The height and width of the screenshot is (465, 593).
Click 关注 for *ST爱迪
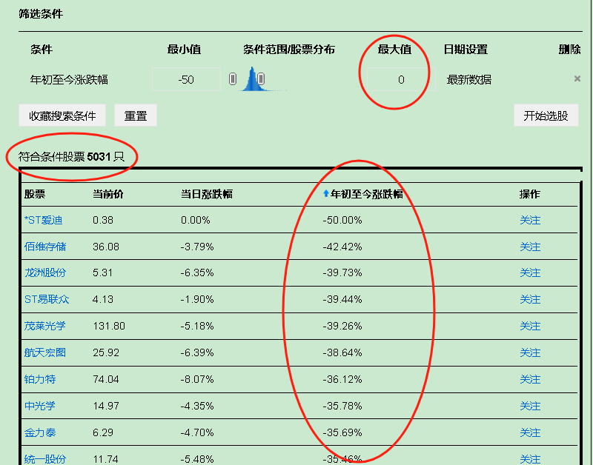tap(530, 220)
